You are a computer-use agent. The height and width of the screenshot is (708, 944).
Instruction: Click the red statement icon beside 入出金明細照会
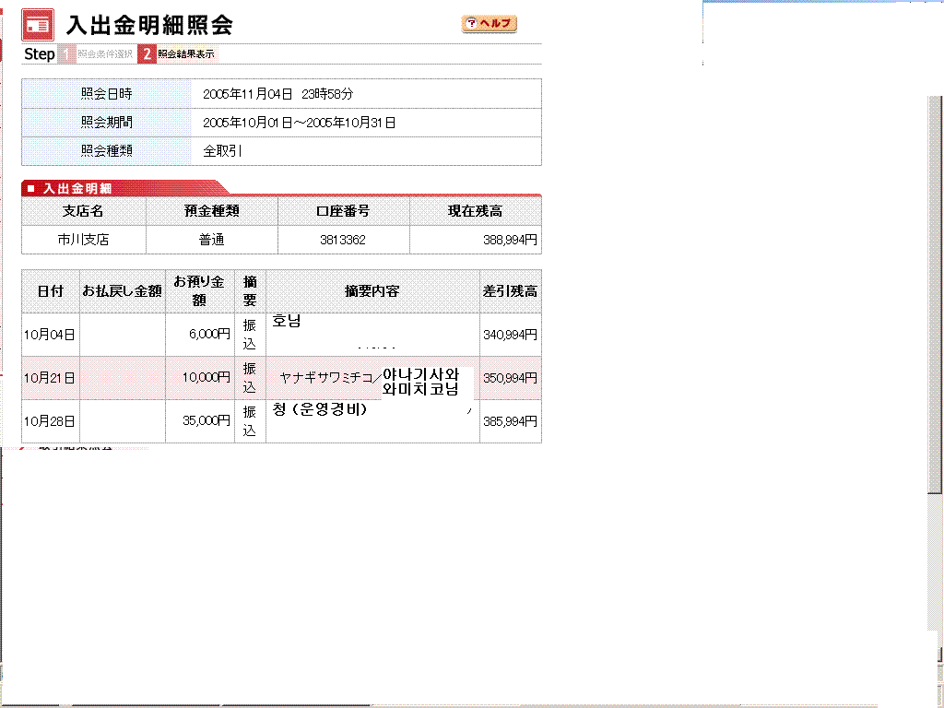(x=38, y=23)
